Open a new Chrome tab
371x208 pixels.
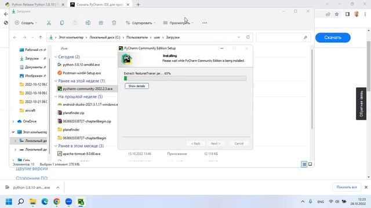click(138, 5)
